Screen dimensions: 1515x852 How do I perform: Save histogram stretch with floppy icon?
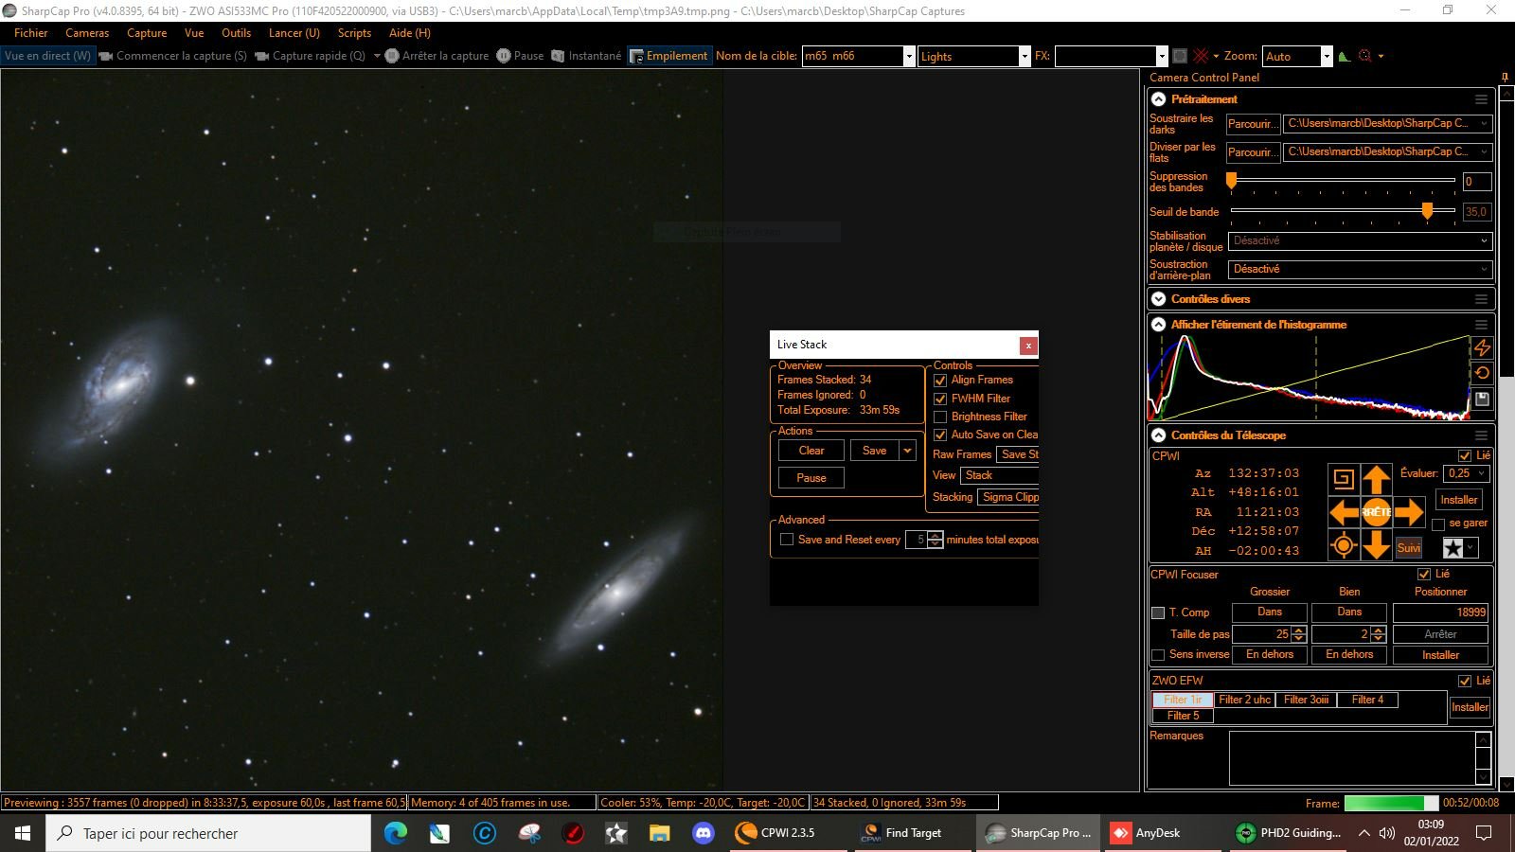click(x=1482, y=399)
